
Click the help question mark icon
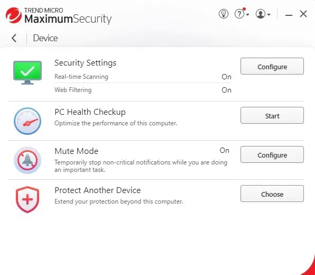click(x=239, y=14)
